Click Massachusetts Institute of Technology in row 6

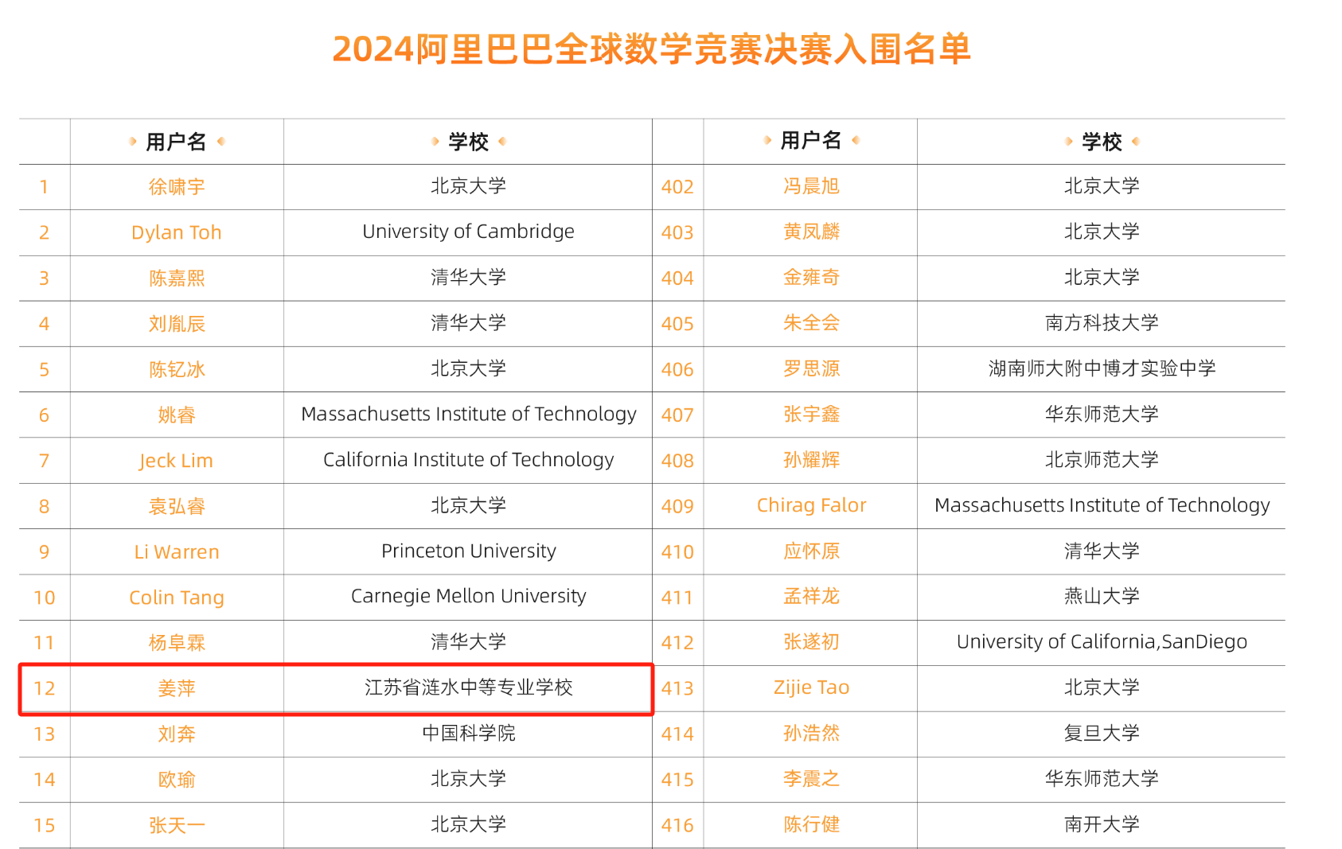[x=468, y=414]
